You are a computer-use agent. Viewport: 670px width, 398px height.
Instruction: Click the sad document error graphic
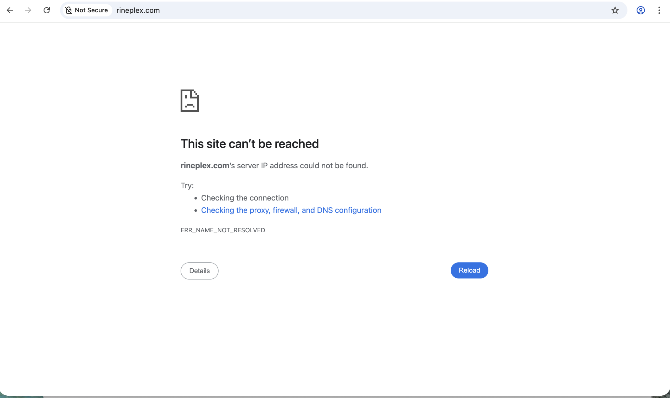(x=189, y=101)
